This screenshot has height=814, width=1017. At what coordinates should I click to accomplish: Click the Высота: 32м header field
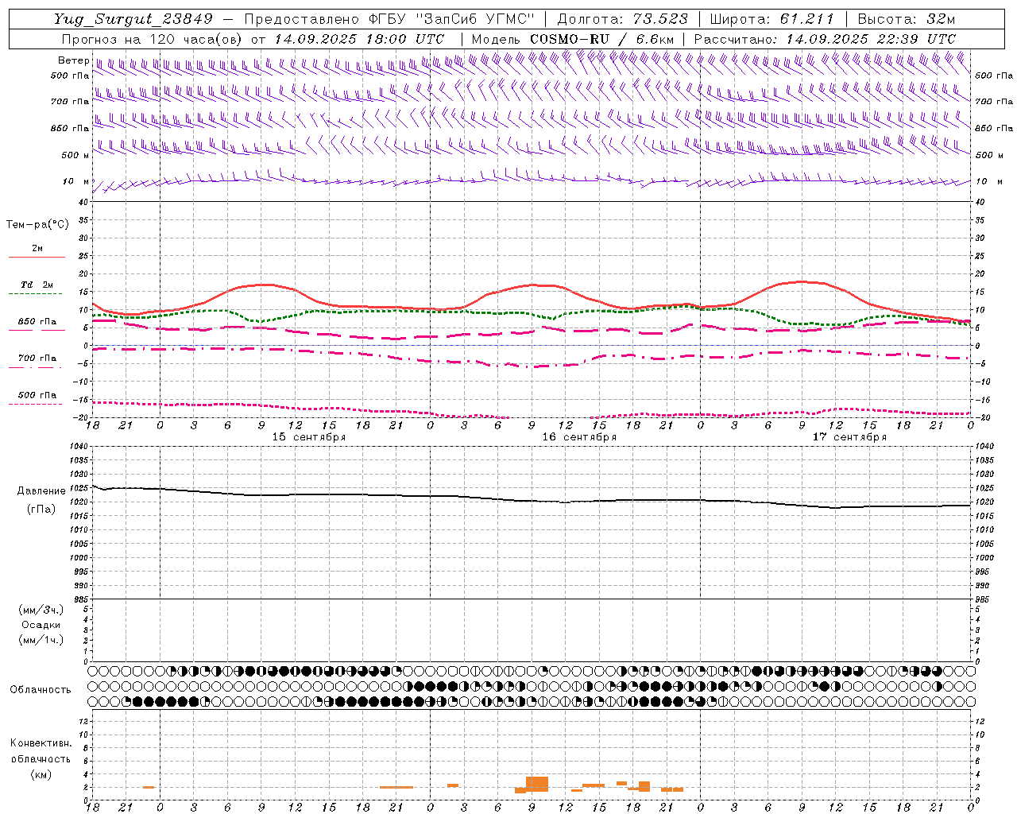pos(907,19)
